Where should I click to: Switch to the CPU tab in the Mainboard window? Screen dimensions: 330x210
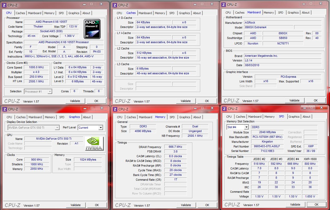tap(228, 13)
